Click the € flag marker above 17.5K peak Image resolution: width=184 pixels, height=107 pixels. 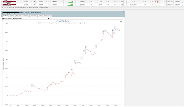(x=86, y=47)
